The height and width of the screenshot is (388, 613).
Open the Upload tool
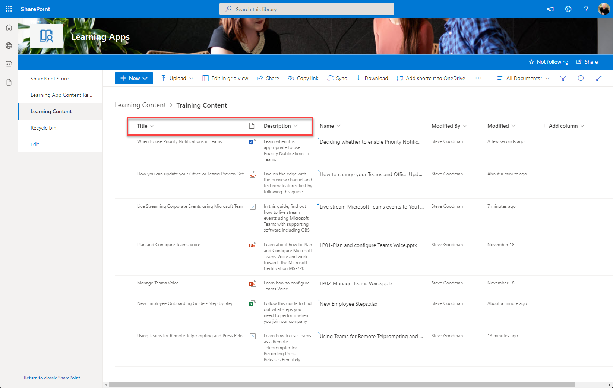[x=177, y=78]
